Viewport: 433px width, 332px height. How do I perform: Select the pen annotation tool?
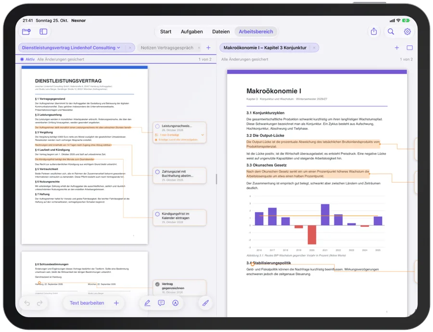click(x=148, y=303)
